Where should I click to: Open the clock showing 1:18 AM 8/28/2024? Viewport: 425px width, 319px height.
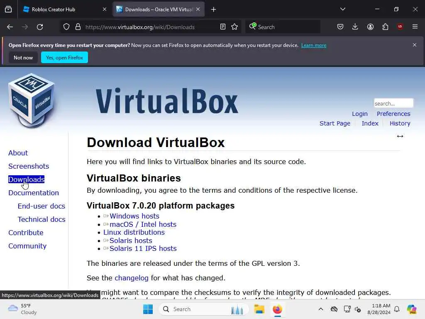pyautogui.click(x=379, y=309)
